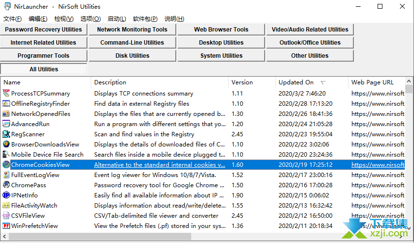The image size is (414, 243).
Task: Click the Mobile Device File Search icon
Action: tap(6, 155)
